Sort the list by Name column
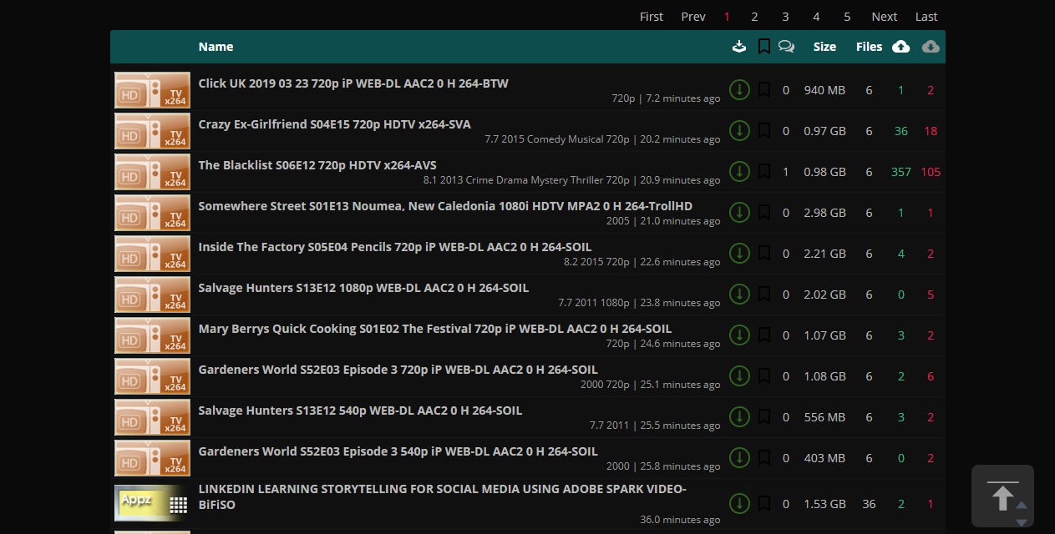Image resolution: width=1055 pixels, height=534 pixels. (216, 47)
